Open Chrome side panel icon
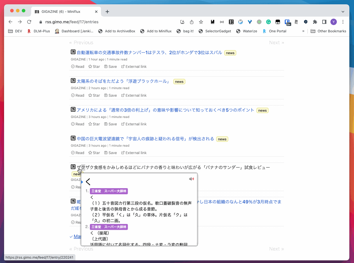Image resolution: width=354 pixels, height=263 pixels. click(324, 22)
